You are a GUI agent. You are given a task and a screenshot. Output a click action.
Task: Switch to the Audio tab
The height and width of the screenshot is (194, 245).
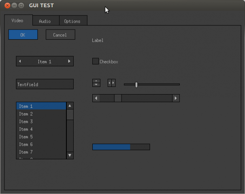point(45,21)
